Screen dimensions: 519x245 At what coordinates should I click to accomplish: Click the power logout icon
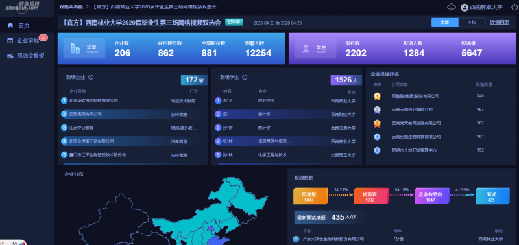click(x=514, y=7)
